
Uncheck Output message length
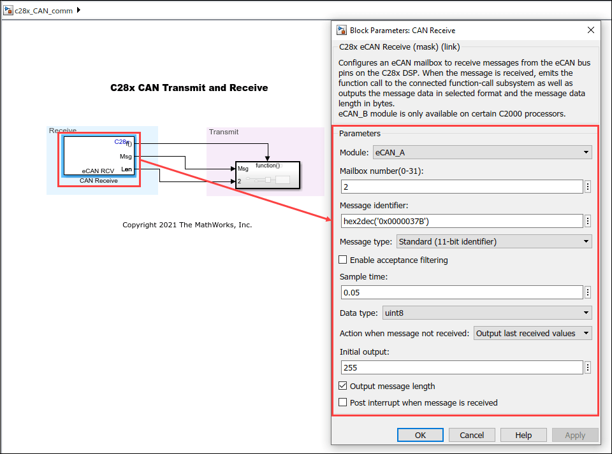click(x=343, y=386)
